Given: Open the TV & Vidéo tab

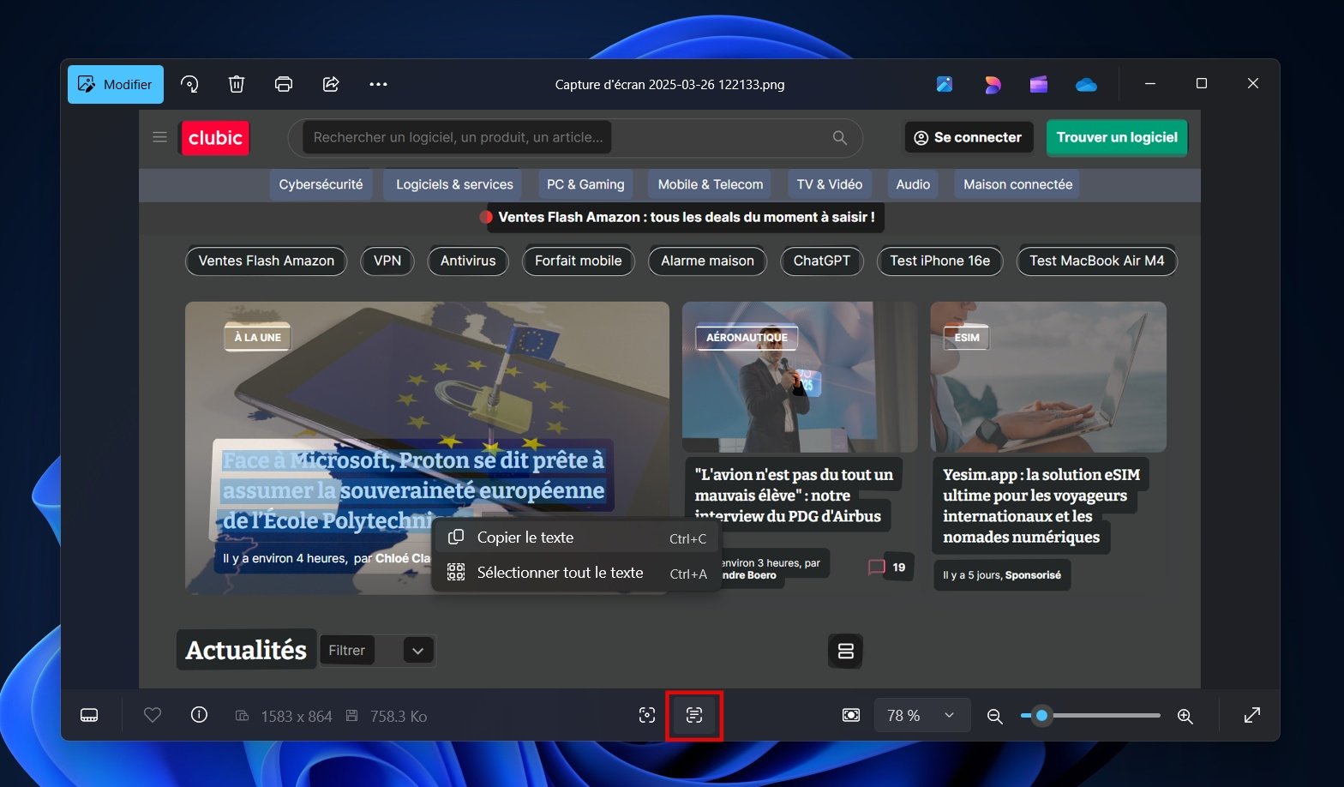Looking at the screenshot, I should [830, 184].
